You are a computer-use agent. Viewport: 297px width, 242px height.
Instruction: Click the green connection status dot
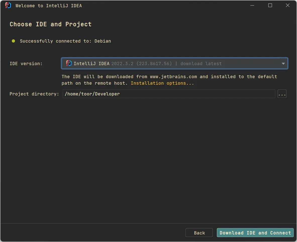pyautogui.click(x=14, y=41)
